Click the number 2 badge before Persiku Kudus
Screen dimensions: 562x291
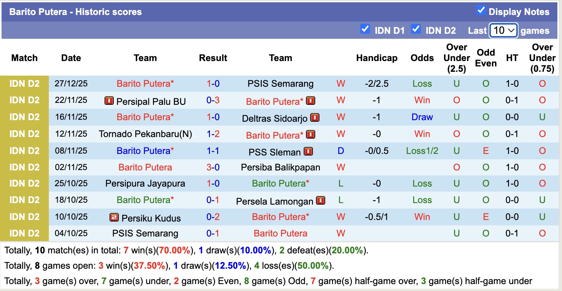(x=114, y=217)
